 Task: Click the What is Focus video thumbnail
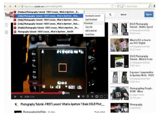(x=119, y=61)
